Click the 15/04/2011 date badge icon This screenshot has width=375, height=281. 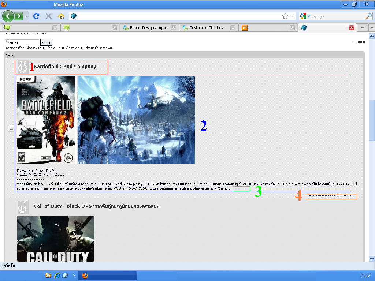(x=23, y=207)
